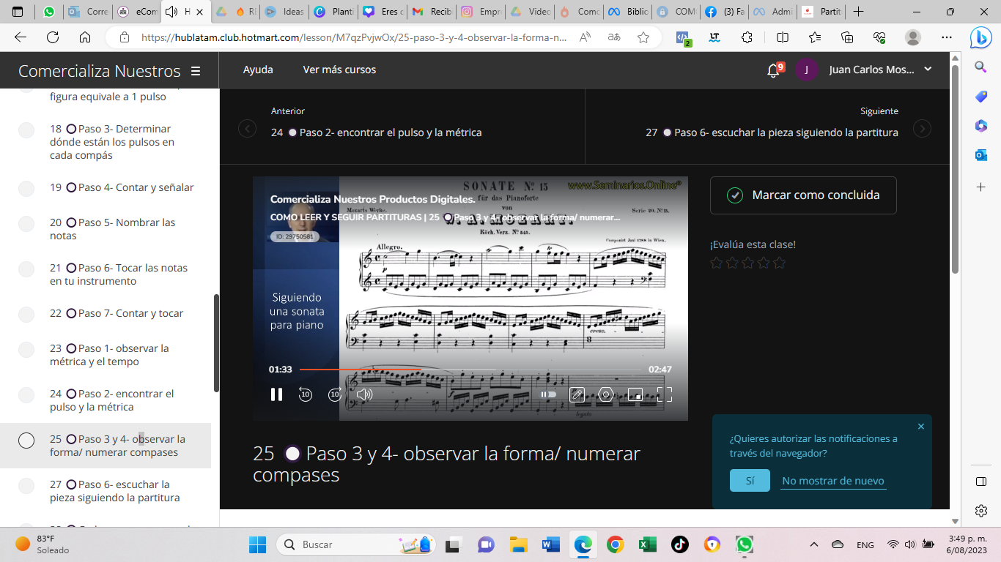1001x562 pixels.
Task: Mark lesson 19 Contar y señalar circle
Action: point(26,188)
